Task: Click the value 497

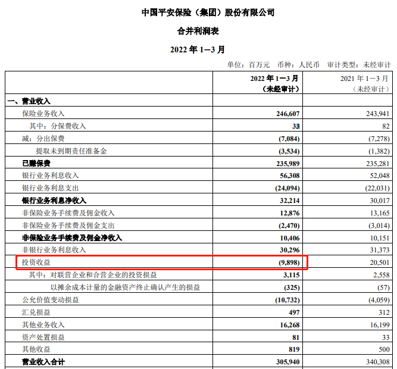Action: (x=294, y=312)
